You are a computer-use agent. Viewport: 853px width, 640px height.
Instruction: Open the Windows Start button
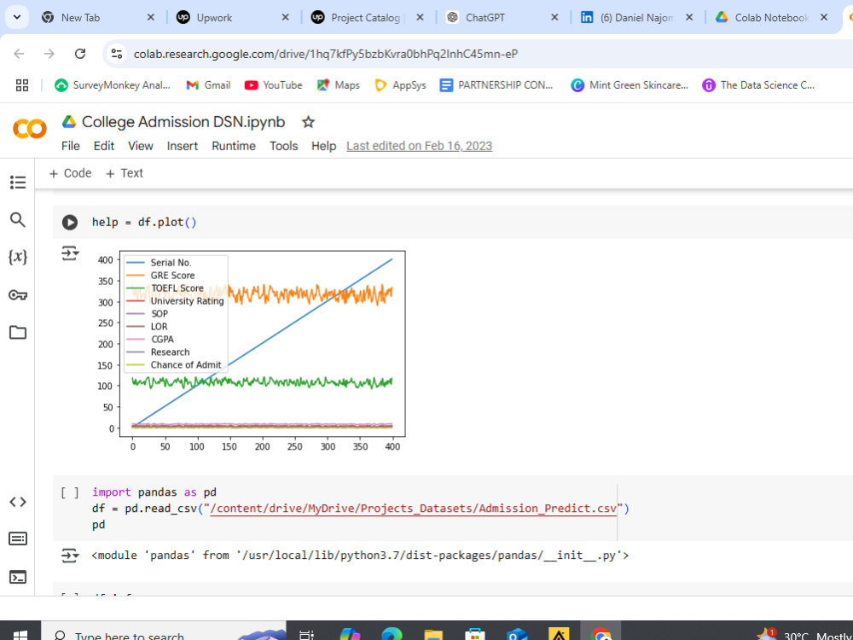click(x=20, y=635)
